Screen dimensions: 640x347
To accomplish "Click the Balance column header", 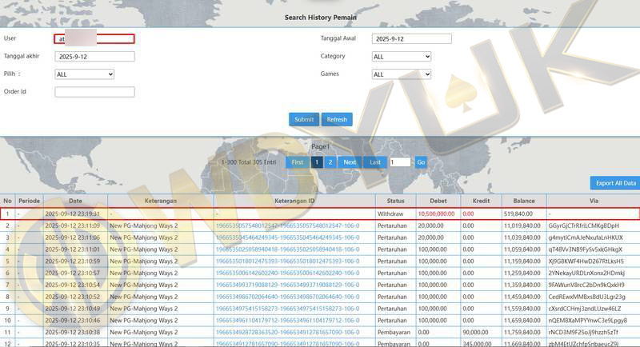I will coord(524,201).
